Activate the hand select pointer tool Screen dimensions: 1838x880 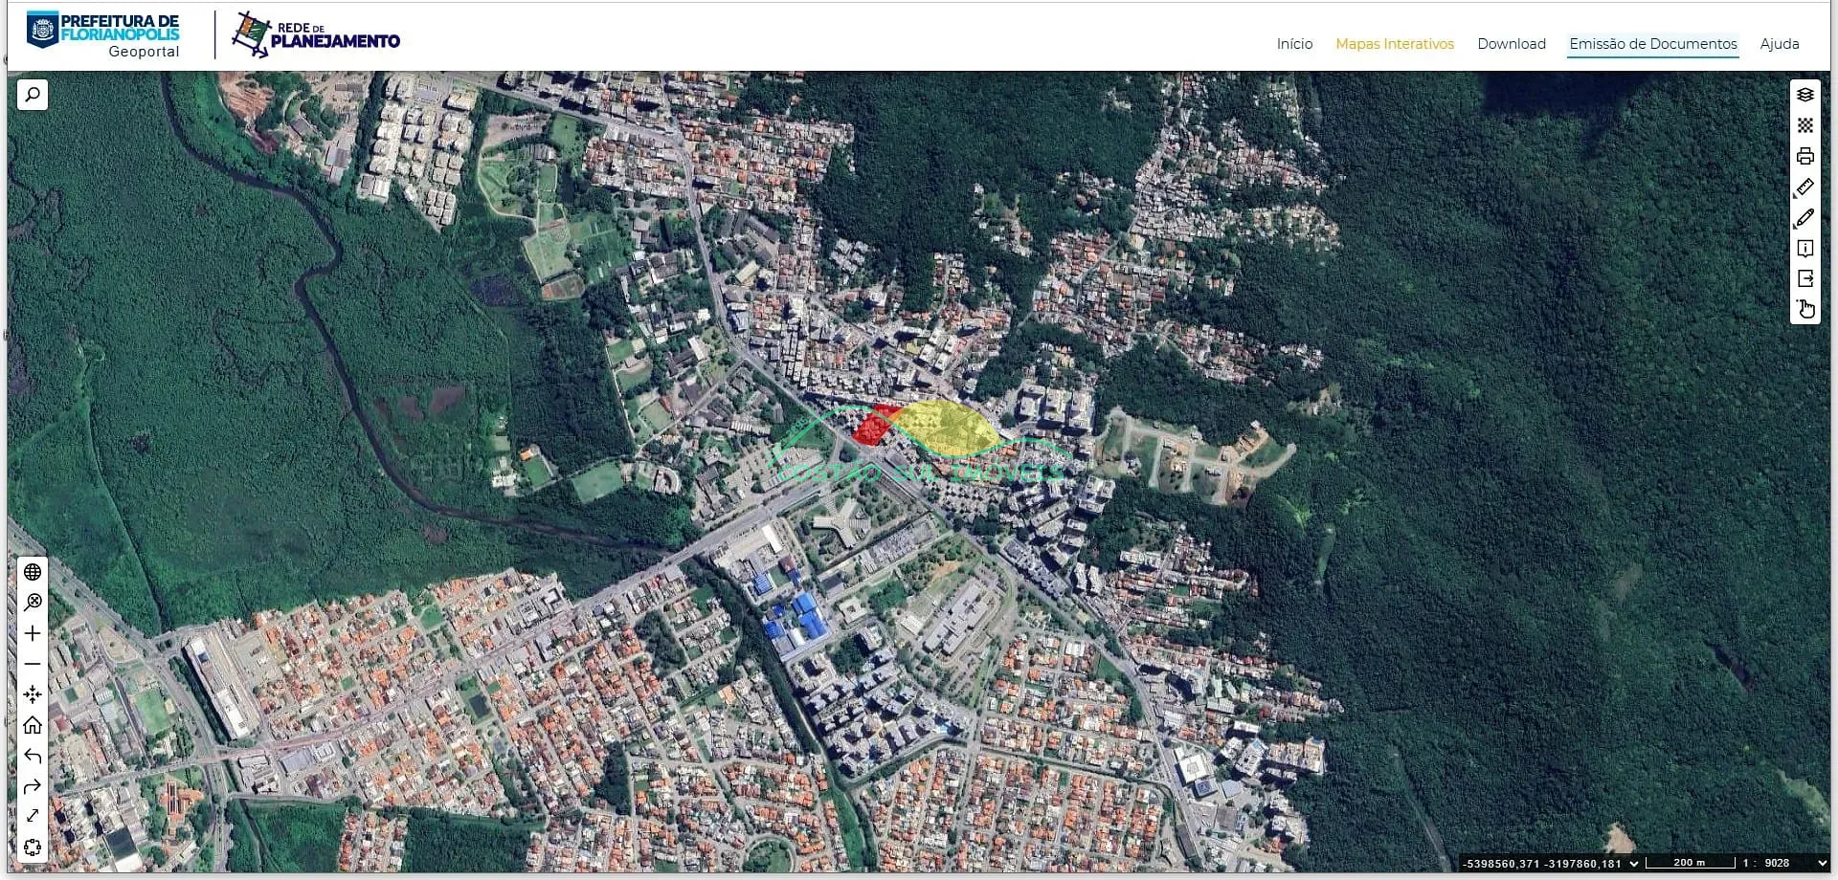pyautogui.click(x=1804, y=309)
